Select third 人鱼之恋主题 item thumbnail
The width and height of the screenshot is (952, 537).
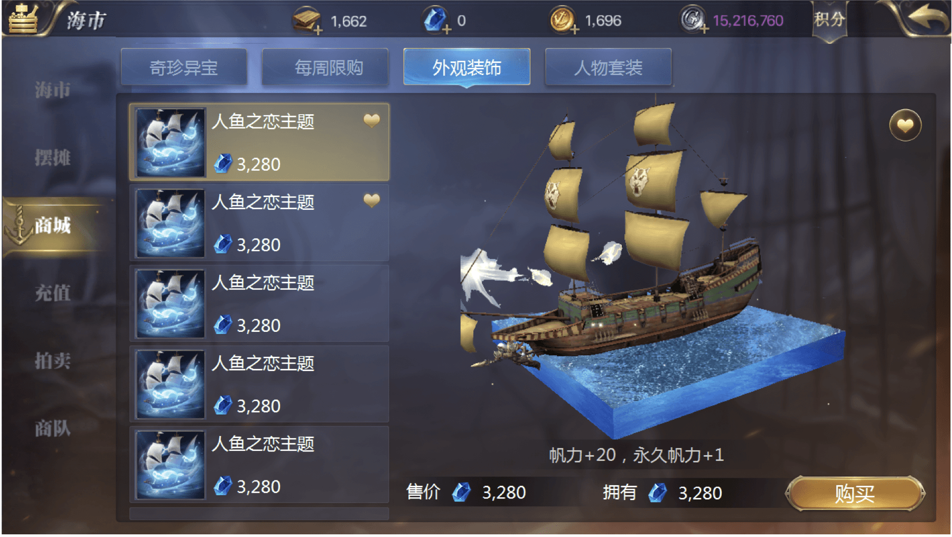click(x=170, y=304)
